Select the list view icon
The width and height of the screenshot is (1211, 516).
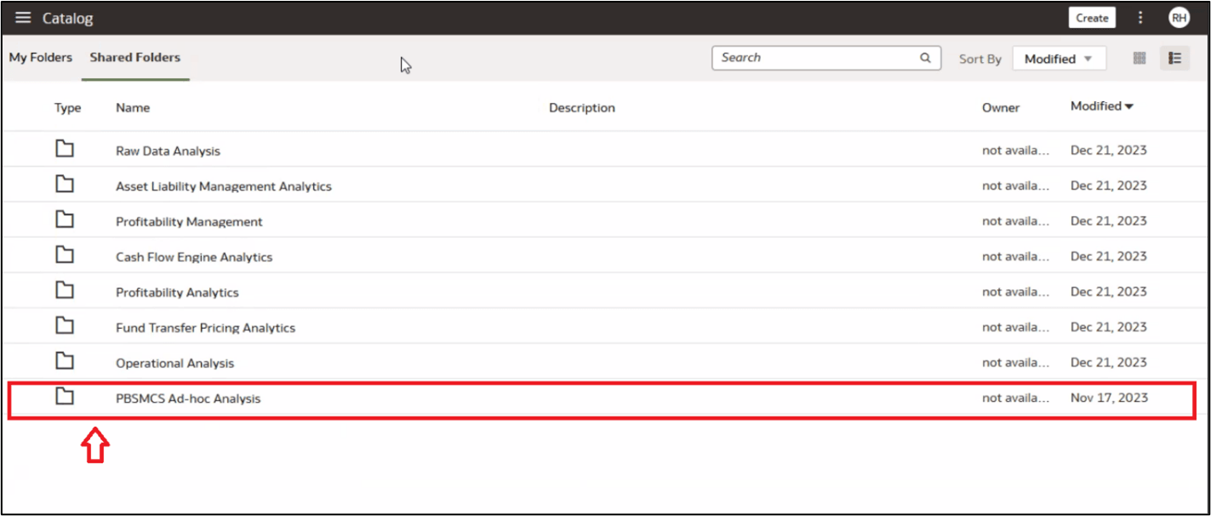pyautogui.click(x=1174, y=58)
